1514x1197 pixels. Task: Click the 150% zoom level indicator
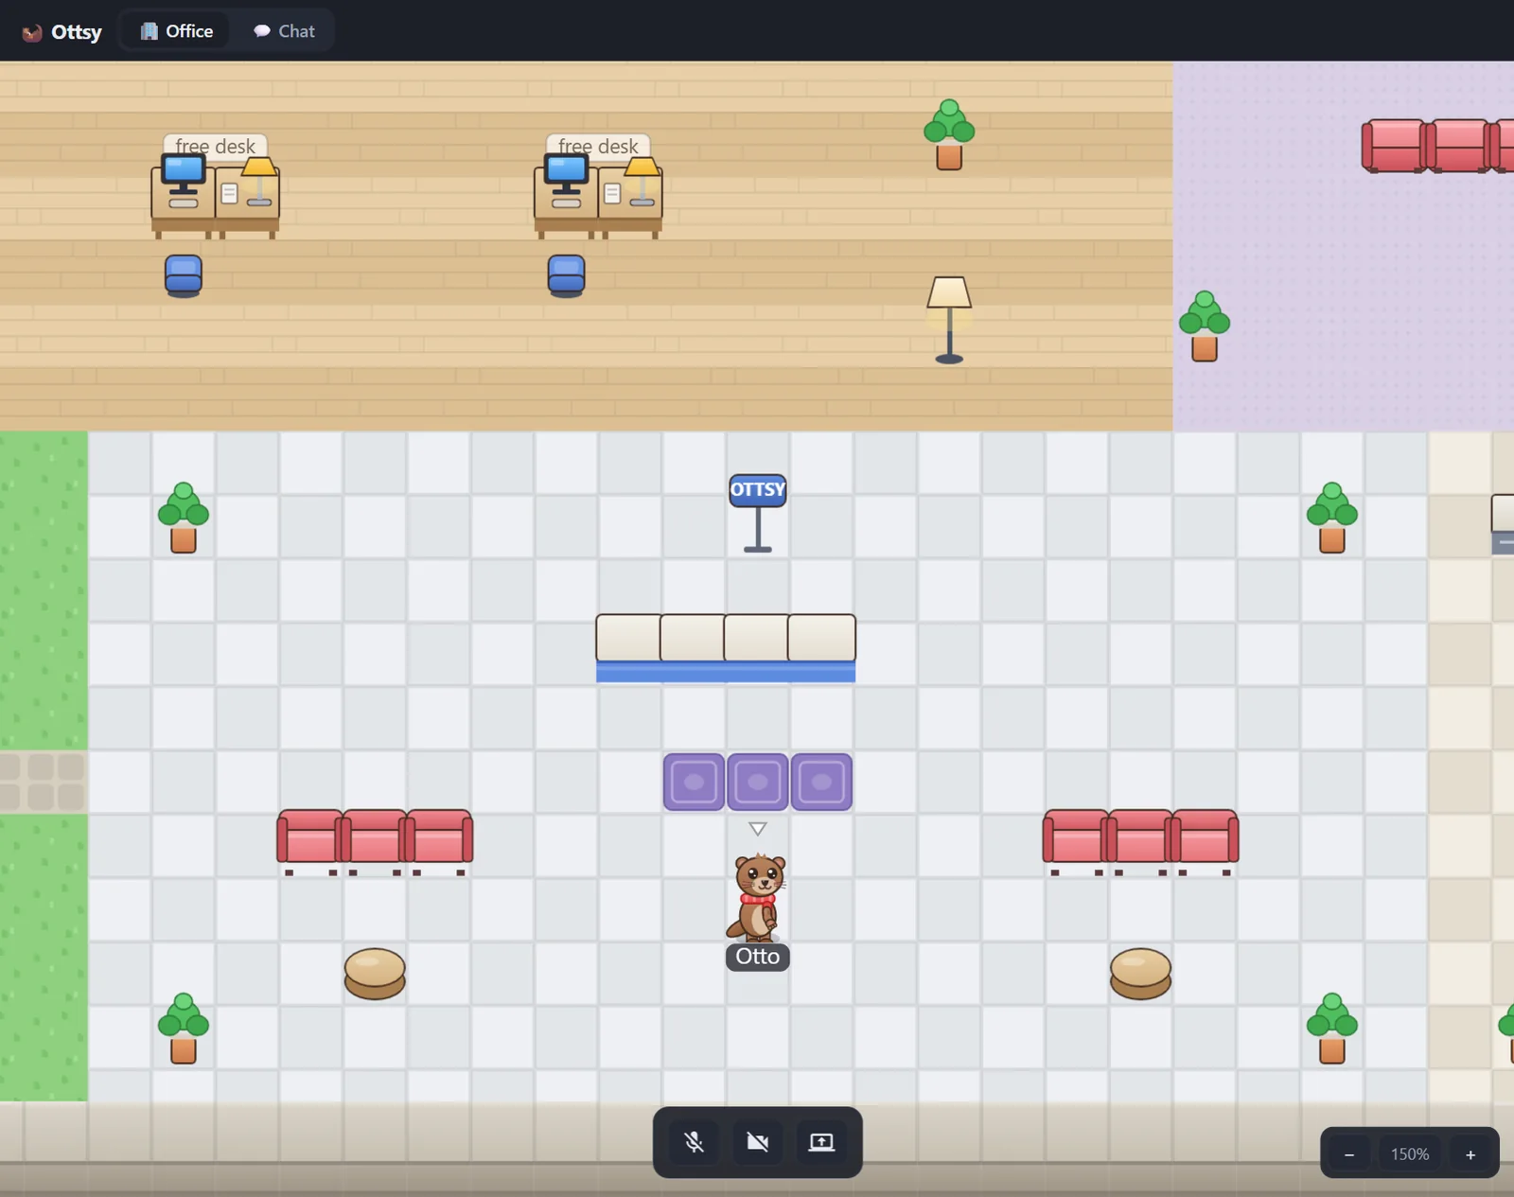coord(1410,1154)
